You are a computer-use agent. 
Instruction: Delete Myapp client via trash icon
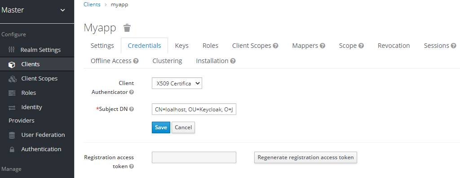[127, 28]
